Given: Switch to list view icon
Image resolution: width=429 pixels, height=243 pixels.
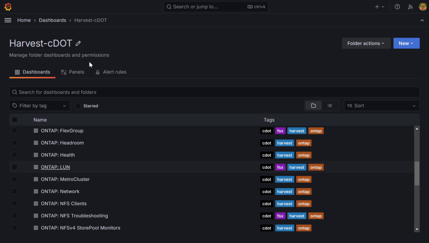Looking at the screenshot, I should [330, 106].
